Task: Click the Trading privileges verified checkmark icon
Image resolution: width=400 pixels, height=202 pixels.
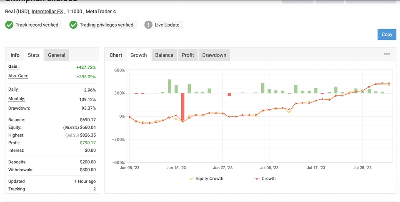Action: [x=73, y=25]
